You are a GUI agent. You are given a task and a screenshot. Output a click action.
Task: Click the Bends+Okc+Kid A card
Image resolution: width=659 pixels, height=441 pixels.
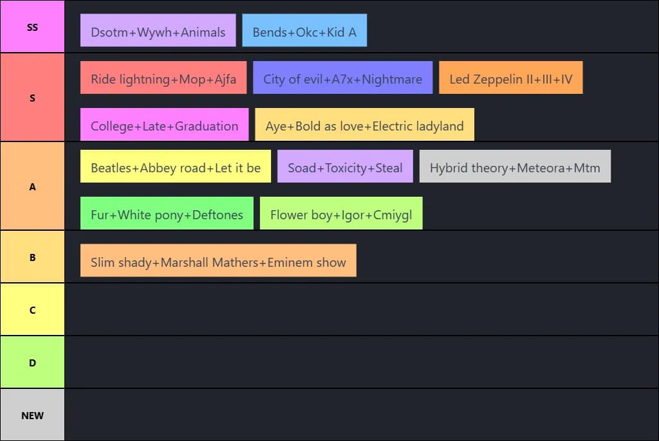tap(304, 31)
